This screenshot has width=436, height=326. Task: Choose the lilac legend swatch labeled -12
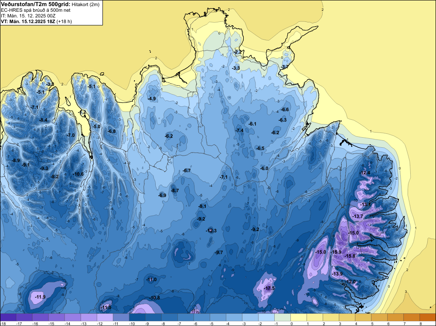(105, 317)
